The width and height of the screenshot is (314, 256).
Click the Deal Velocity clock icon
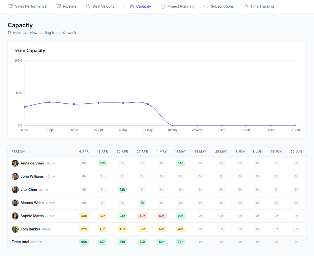click(88, 6)
